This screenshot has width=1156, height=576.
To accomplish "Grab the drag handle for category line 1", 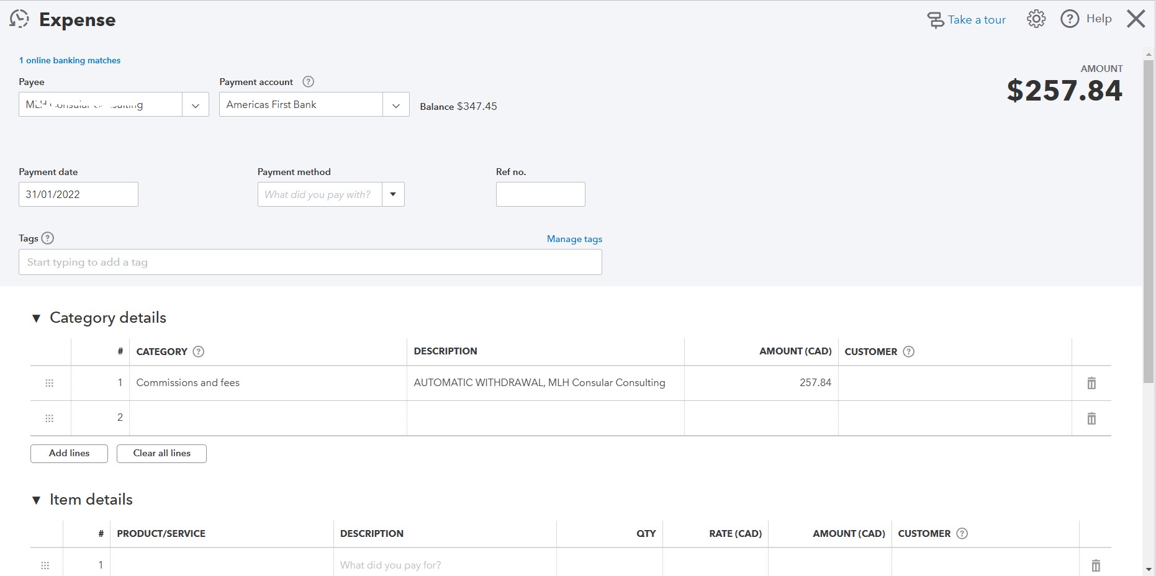I will 50,383.
